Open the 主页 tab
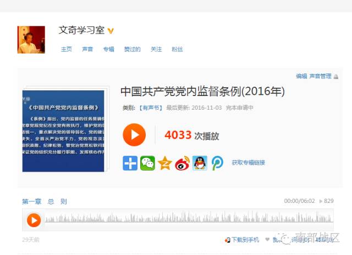 pyautogui.click(x=67, y=49)
